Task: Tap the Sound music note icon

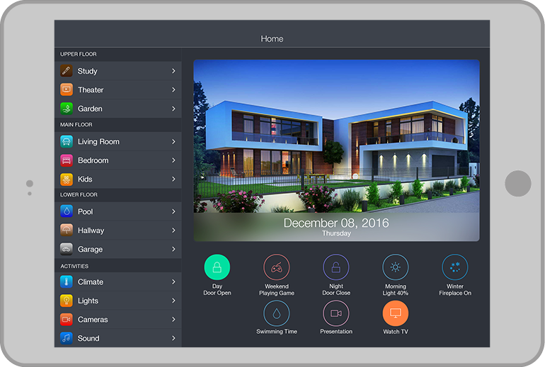Action: pyautogui.click(x=66, y=338)
